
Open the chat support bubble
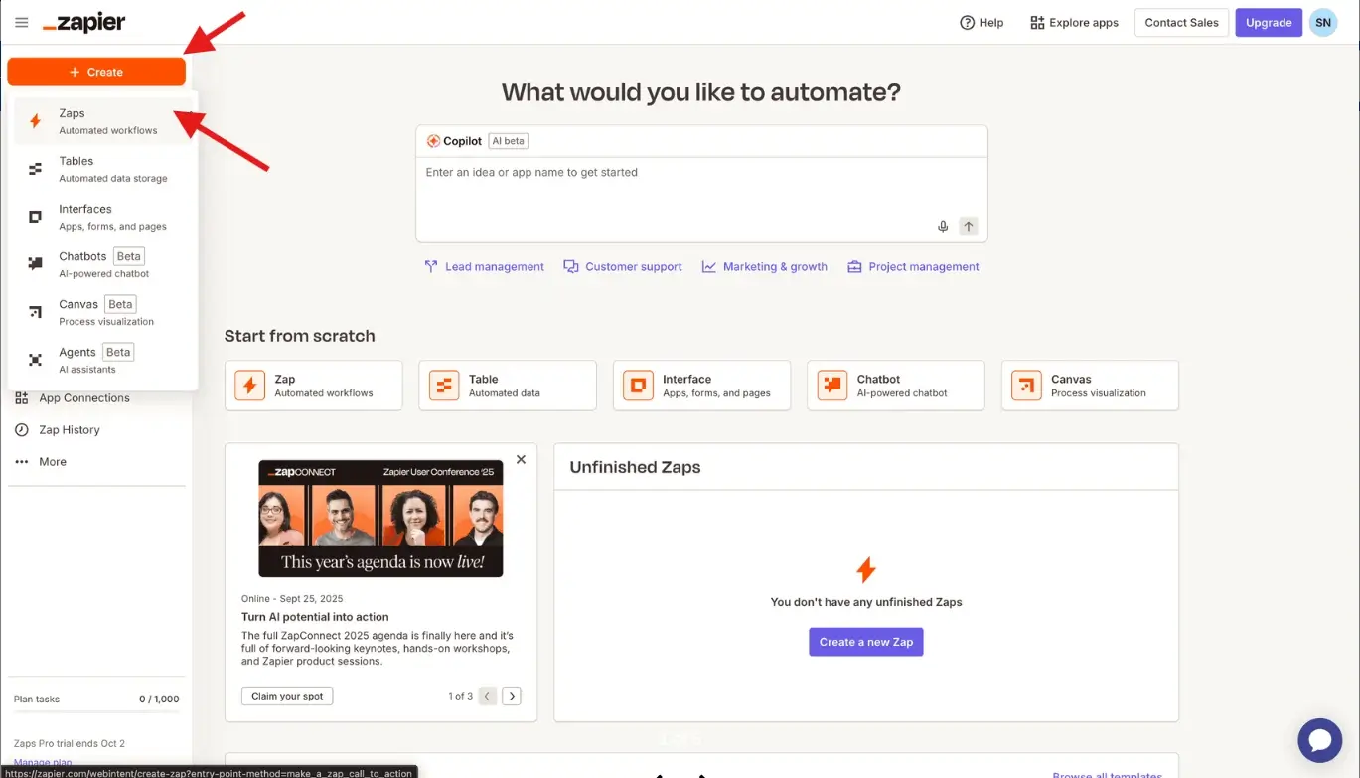(1320, 740)
